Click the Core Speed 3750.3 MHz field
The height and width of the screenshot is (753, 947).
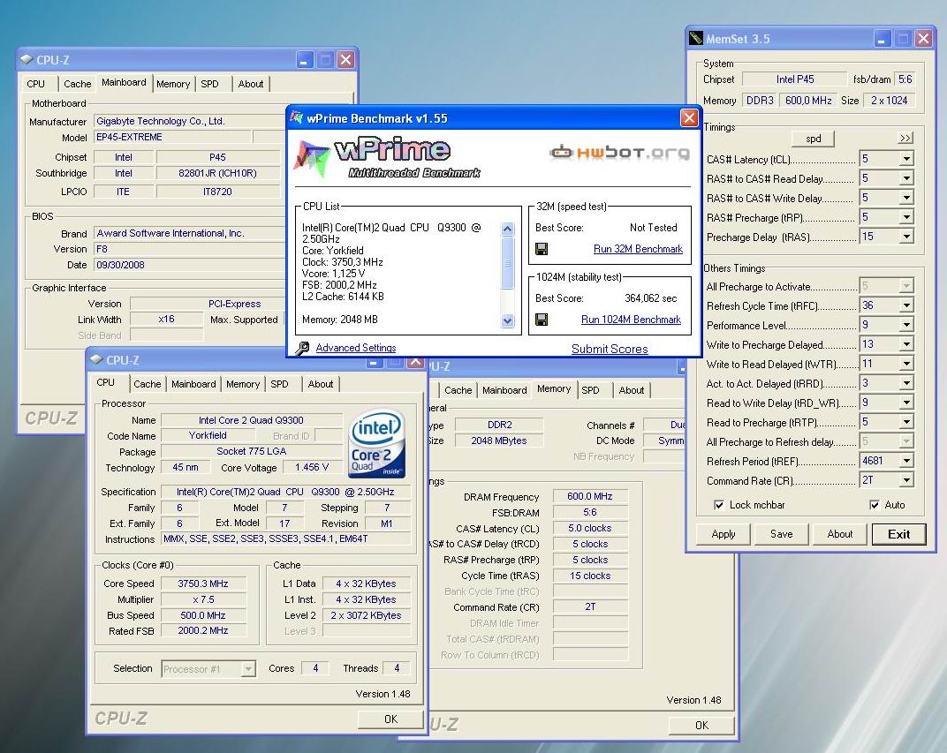coord(203,584)
